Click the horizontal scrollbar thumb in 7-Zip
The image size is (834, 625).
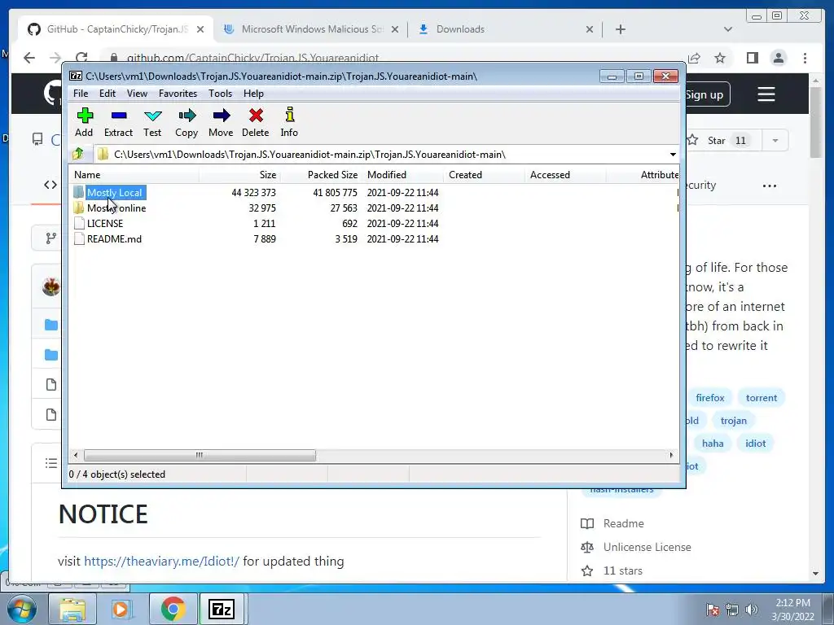tap(200, 456)
